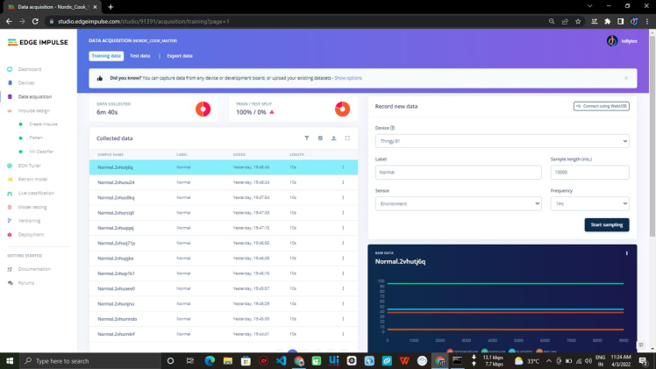Follow the 'Show options' link in banner
Screen dimensions: 656x369
(x=348, y=78)
